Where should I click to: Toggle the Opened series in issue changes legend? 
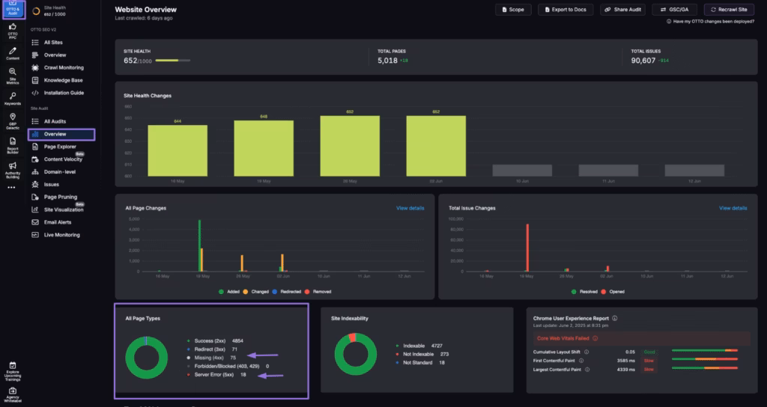(x=611, y=292)
